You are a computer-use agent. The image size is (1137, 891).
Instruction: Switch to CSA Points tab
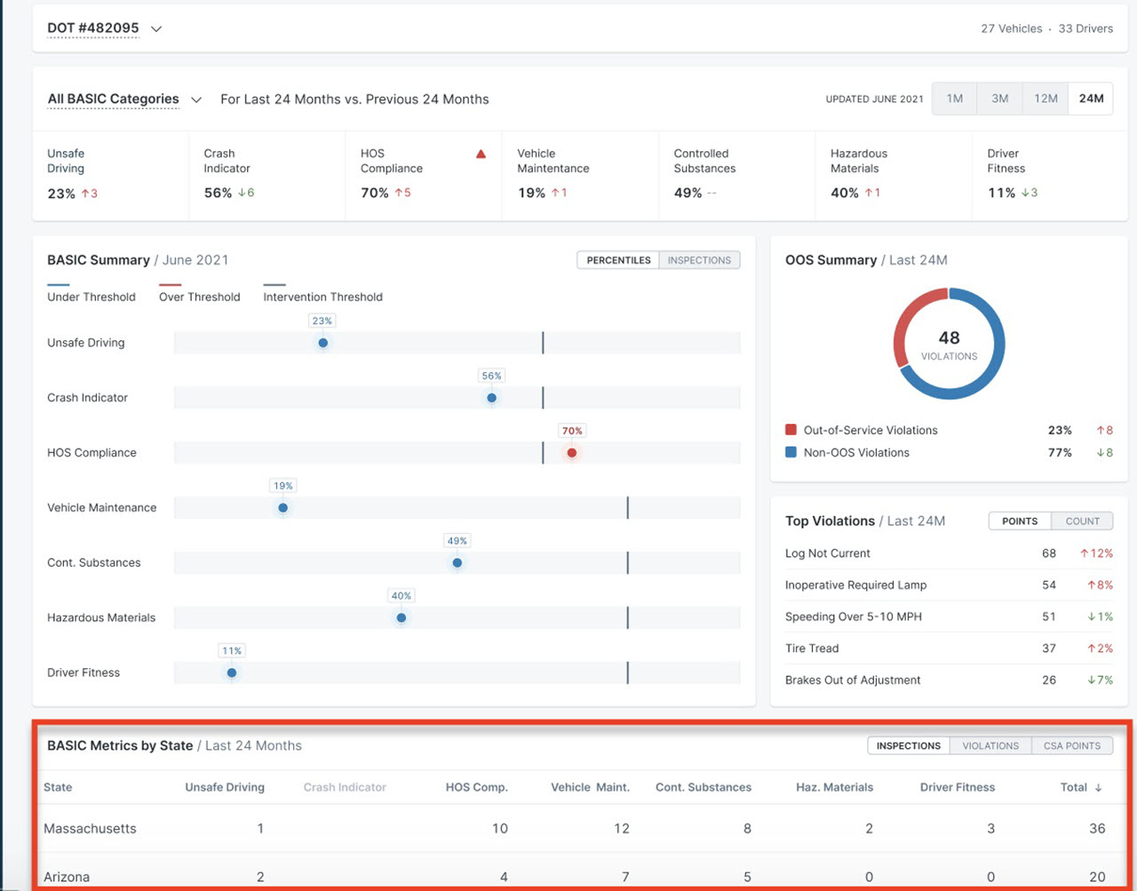coord(1071,746)
